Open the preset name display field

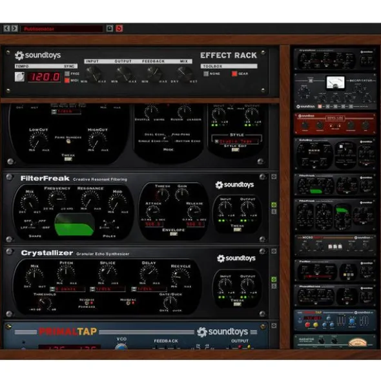pyautogui.click(x=62, y=28)
